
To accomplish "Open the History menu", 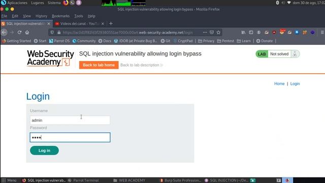I will click(41, 16).
